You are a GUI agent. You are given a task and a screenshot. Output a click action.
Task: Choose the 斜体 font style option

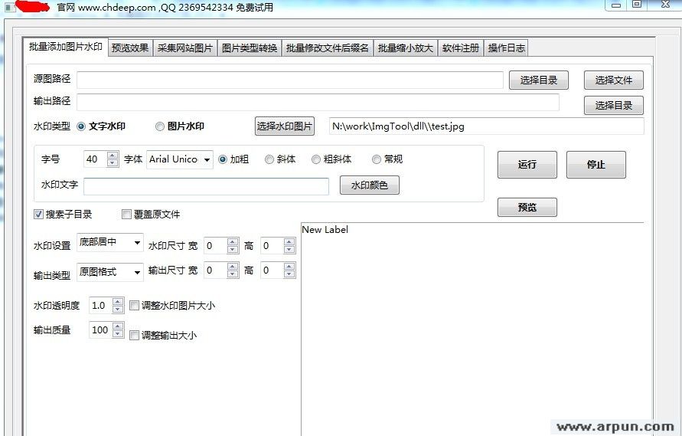coord(269,159)
